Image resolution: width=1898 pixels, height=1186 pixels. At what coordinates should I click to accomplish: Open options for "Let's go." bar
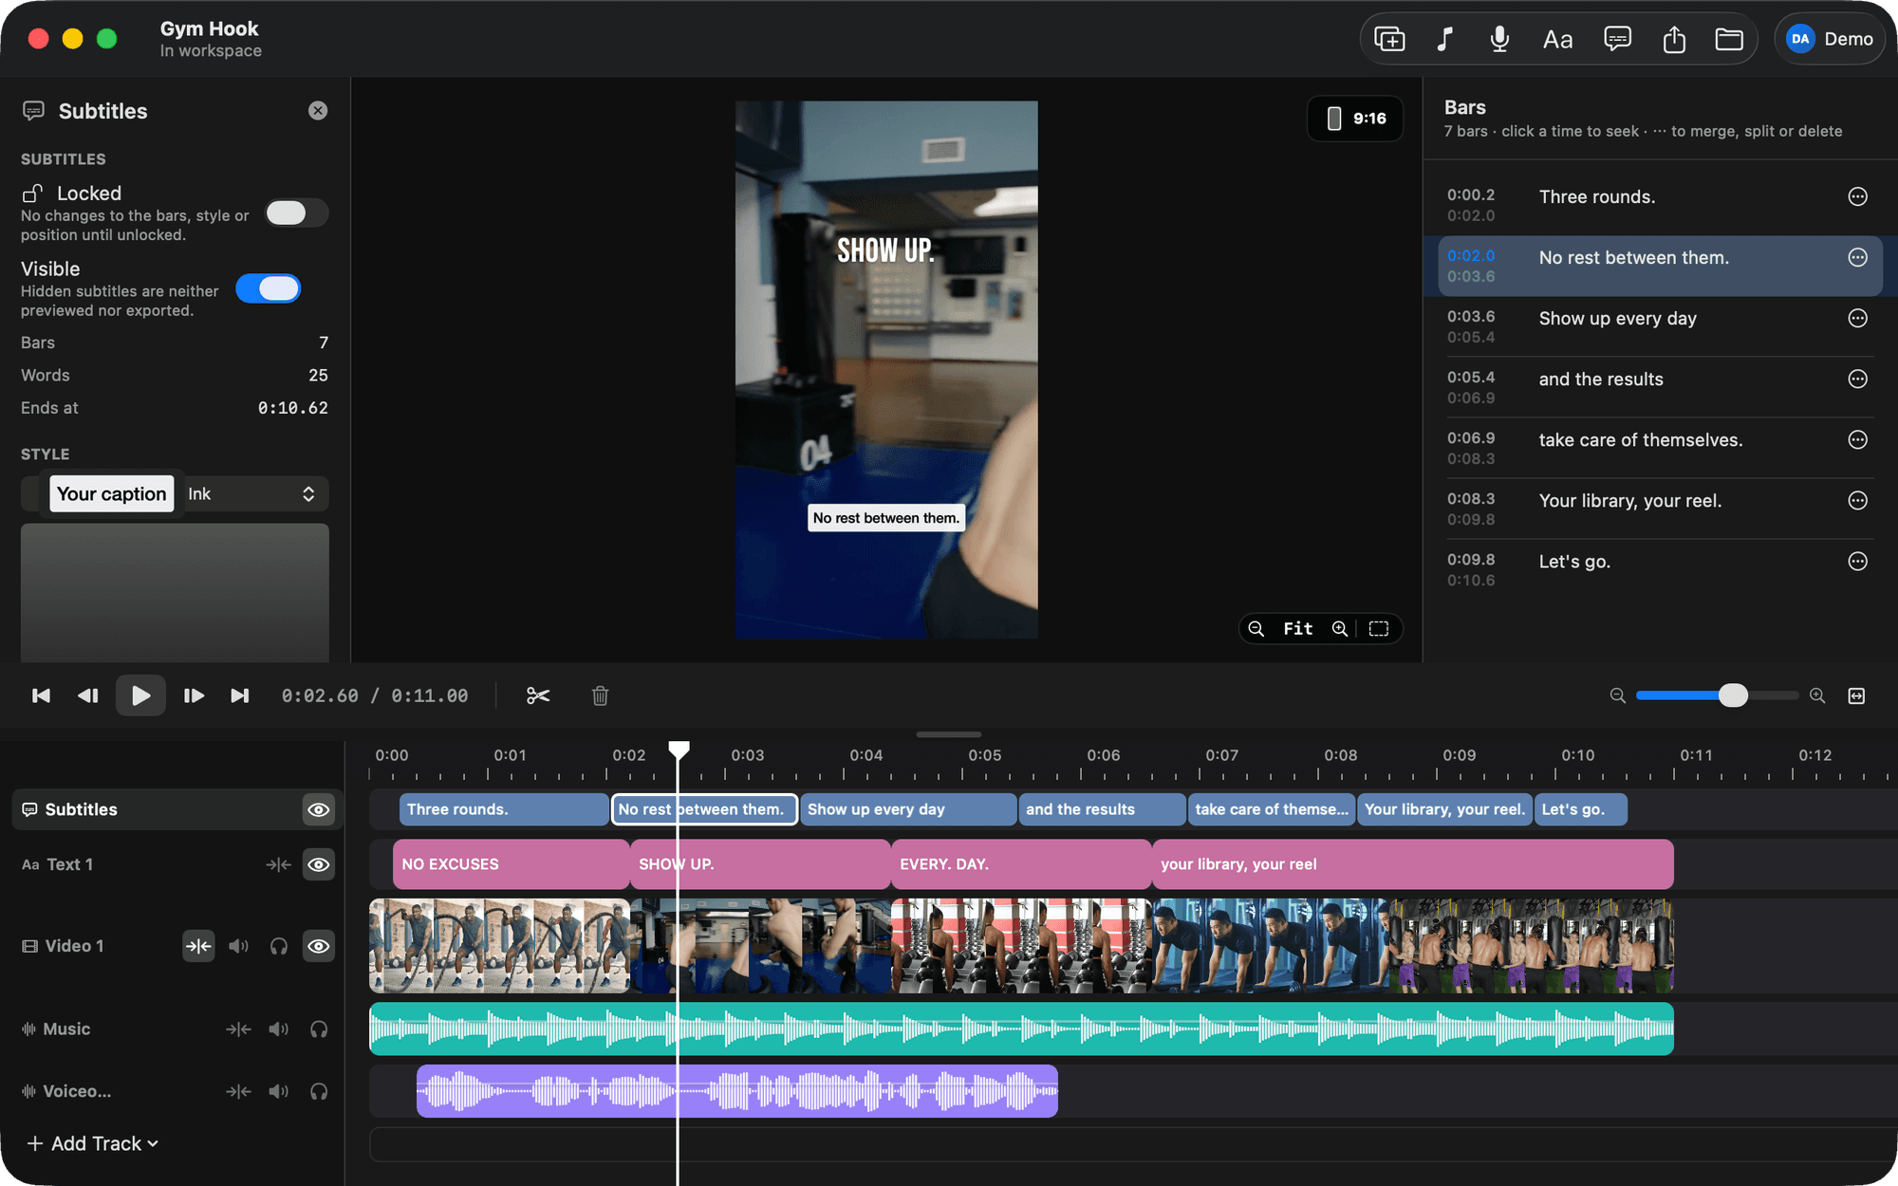1857,561
